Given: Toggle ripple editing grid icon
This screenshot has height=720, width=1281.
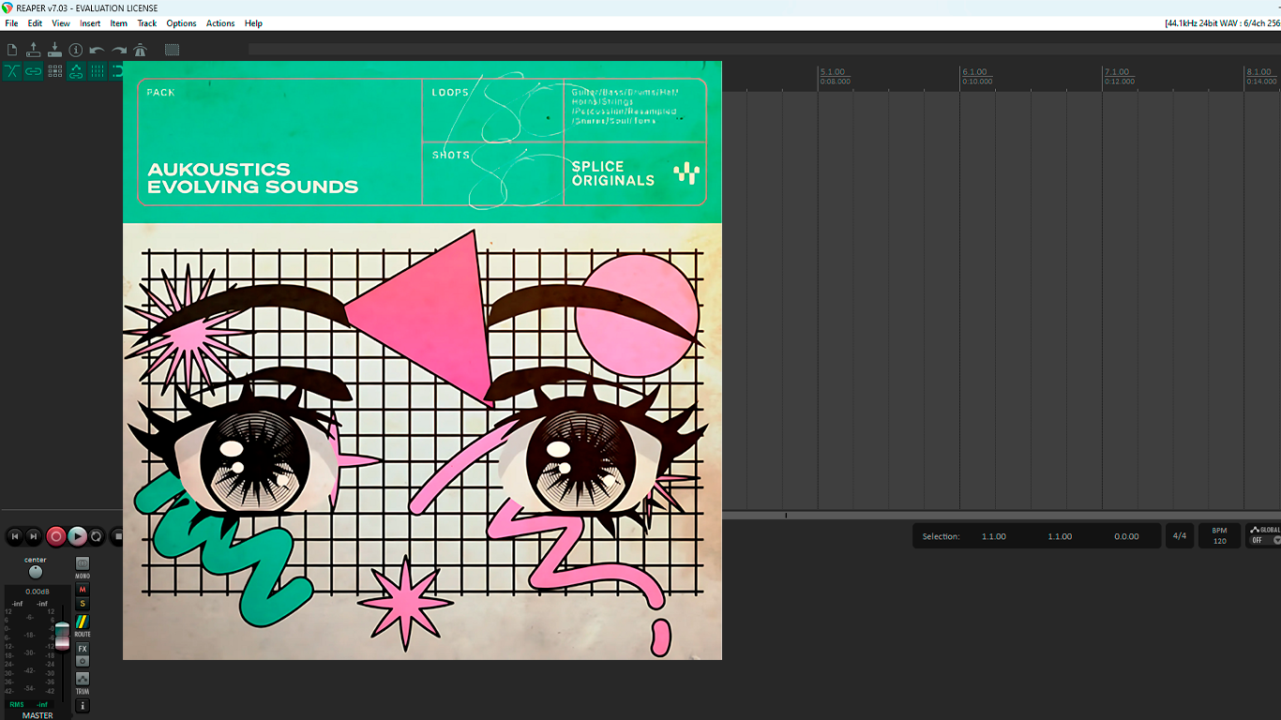Looking at the screenshot, I should click(54, 71).
